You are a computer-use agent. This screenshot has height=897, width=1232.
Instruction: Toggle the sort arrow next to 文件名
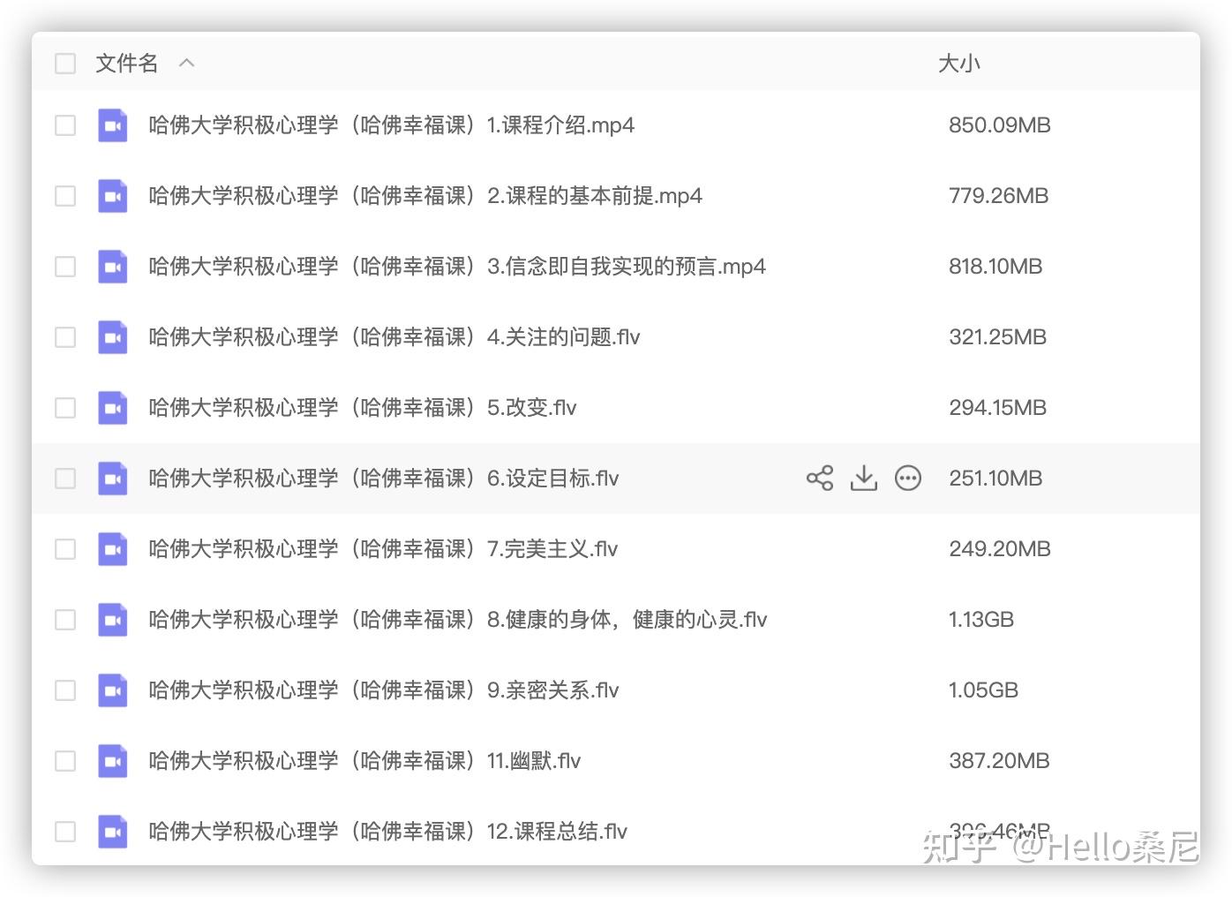click(186, 64)
